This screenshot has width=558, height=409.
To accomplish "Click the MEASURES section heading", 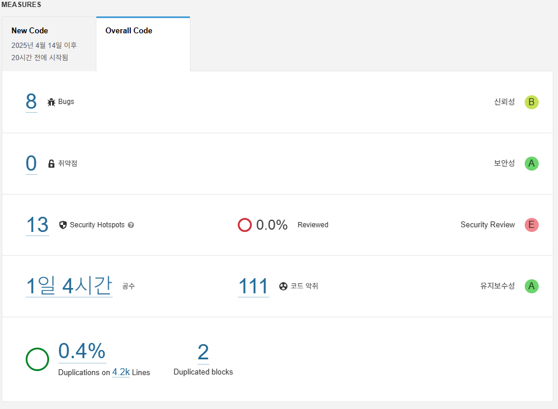I will (22, 5).
